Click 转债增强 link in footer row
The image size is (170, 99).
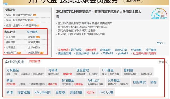click(x=91, y=50)
